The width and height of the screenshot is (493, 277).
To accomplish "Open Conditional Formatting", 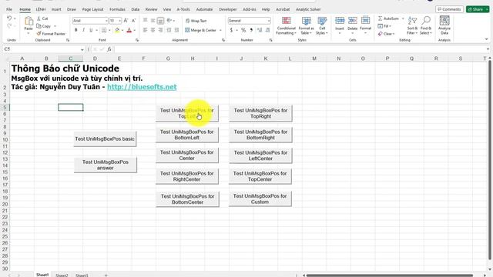I will pos(286,25).
